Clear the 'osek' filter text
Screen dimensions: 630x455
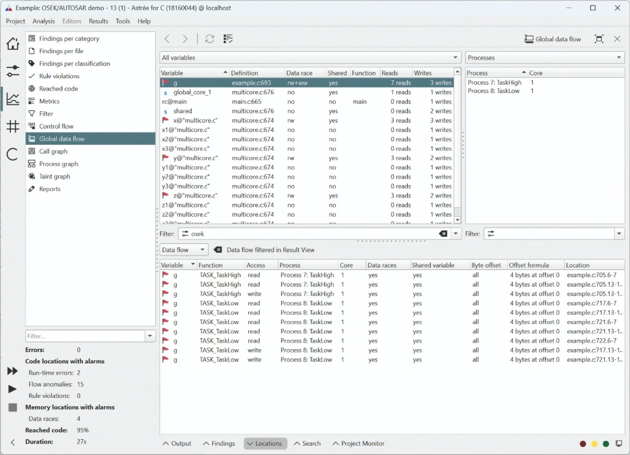443,234
